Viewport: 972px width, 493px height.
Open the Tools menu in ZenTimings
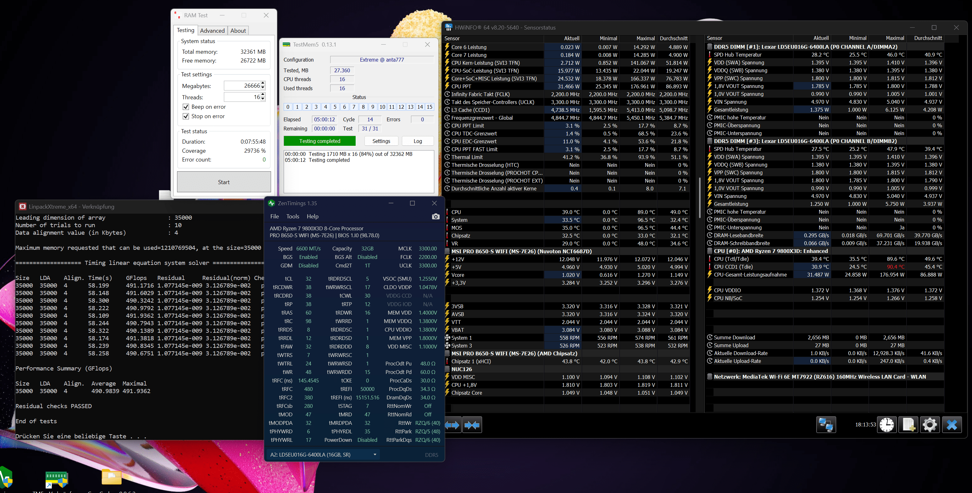292,216
